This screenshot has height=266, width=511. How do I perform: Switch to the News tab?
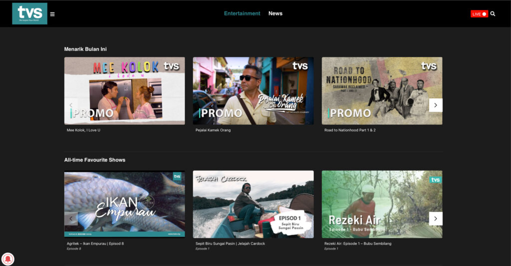275,13
